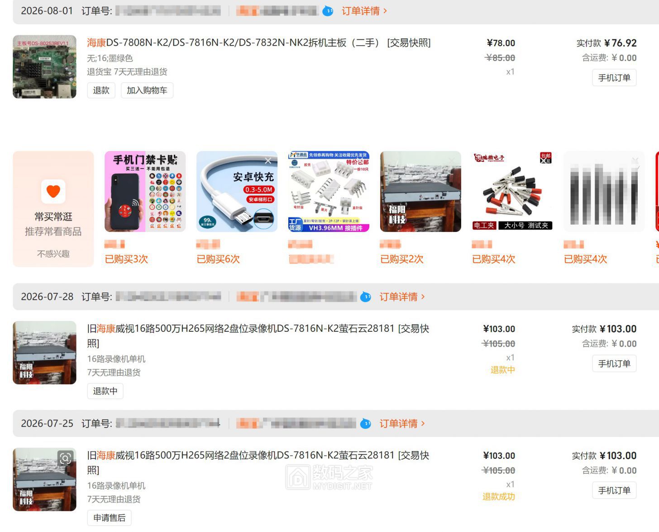The height and width of the screenshot is (532, 659).
Task: Click the 退款 button on the motherboard order
Action: [101, 90]
